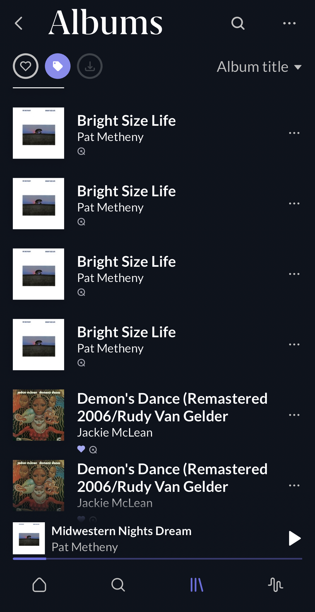Open search from the top header
Screen dimensions: 315x612
[x=238, y=23]
